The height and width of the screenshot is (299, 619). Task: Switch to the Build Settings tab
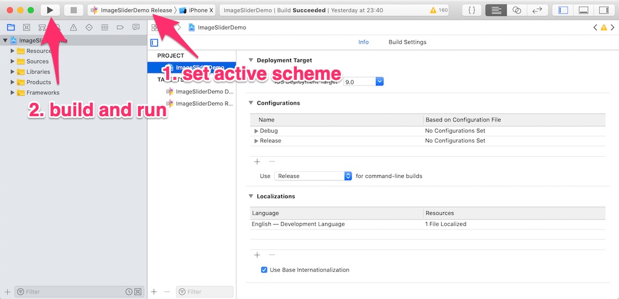click(x=407, y=42)
